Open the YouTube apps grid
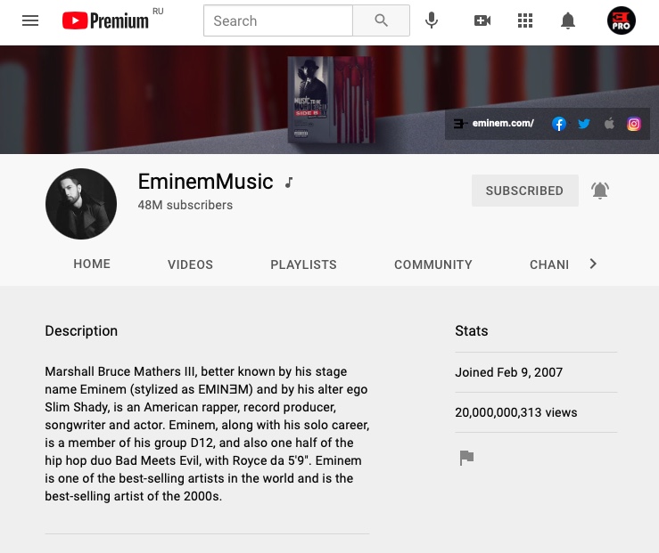The width and height of the screenshot is (659, 553). [x=525, y=20]
